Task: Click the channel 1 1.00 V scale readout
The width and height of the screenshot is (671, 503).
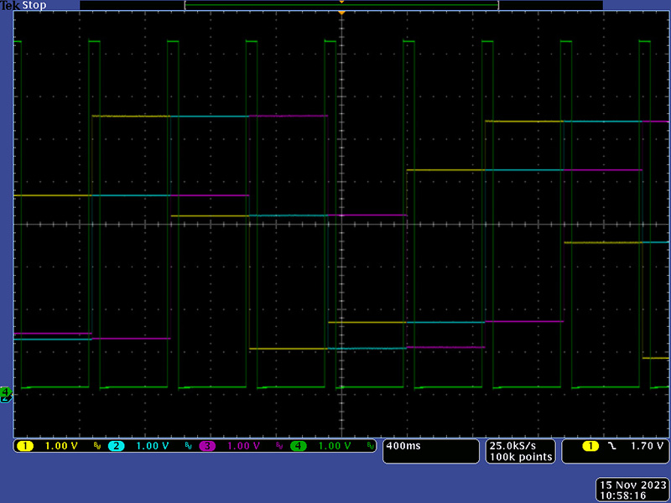Action: [60, 446]
